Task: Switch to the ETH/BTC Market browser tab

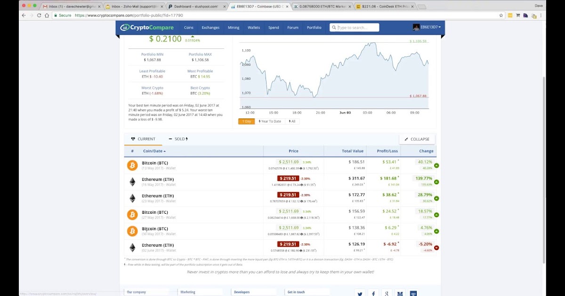Action: (x=322, y=7)
